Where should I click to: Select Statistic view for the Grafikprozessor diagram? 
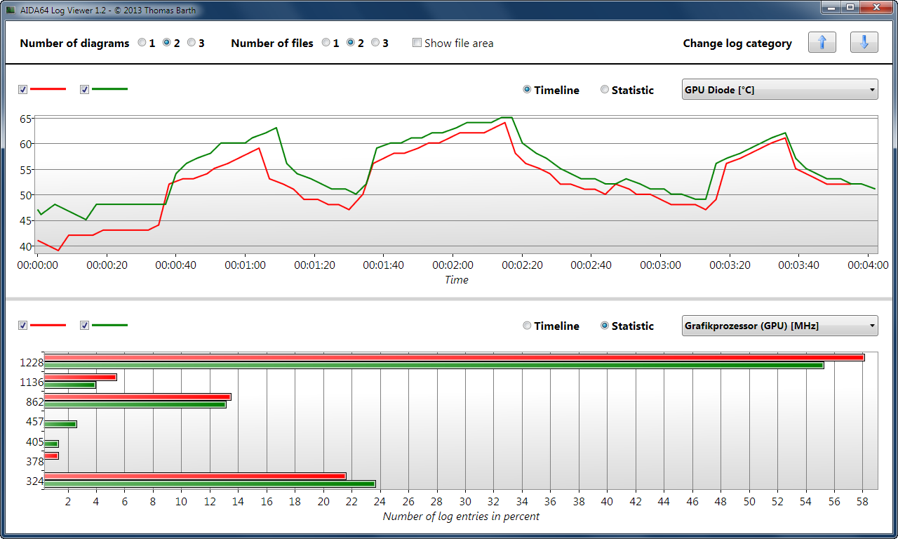(605, 326)
